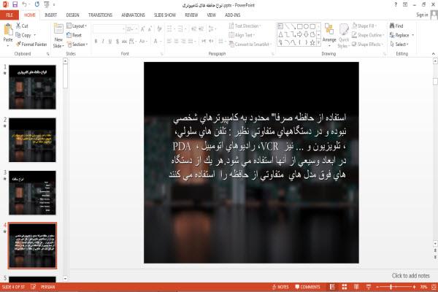438x292 pixels.
Task: Click Sign in link
Action: [422, 15]
